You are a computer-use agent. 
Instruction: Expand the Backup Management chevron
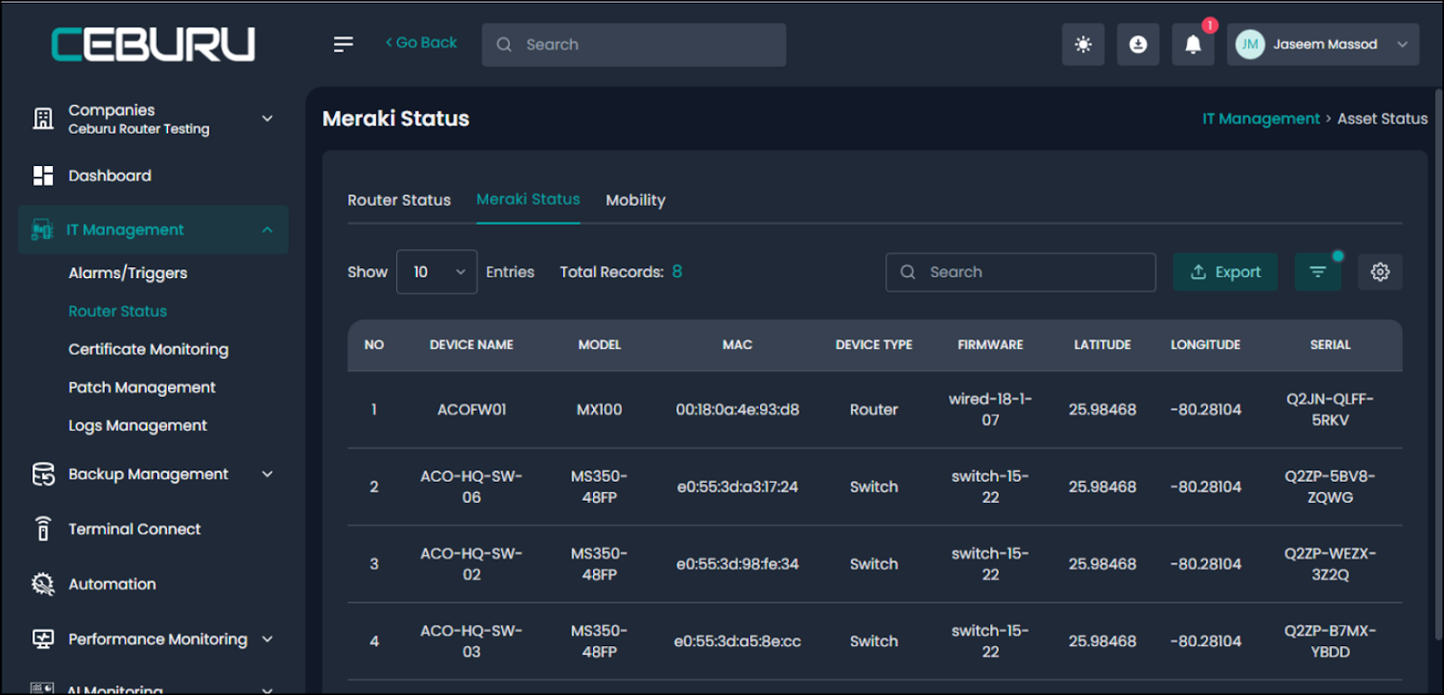(x=267, y=474)
